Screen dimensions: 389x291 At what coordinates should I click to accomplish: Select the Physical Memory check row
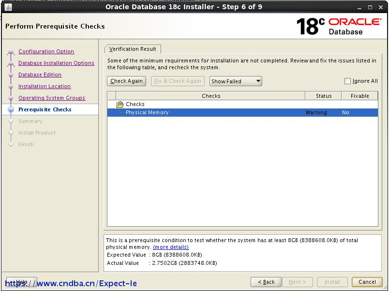tap(242, 112)
